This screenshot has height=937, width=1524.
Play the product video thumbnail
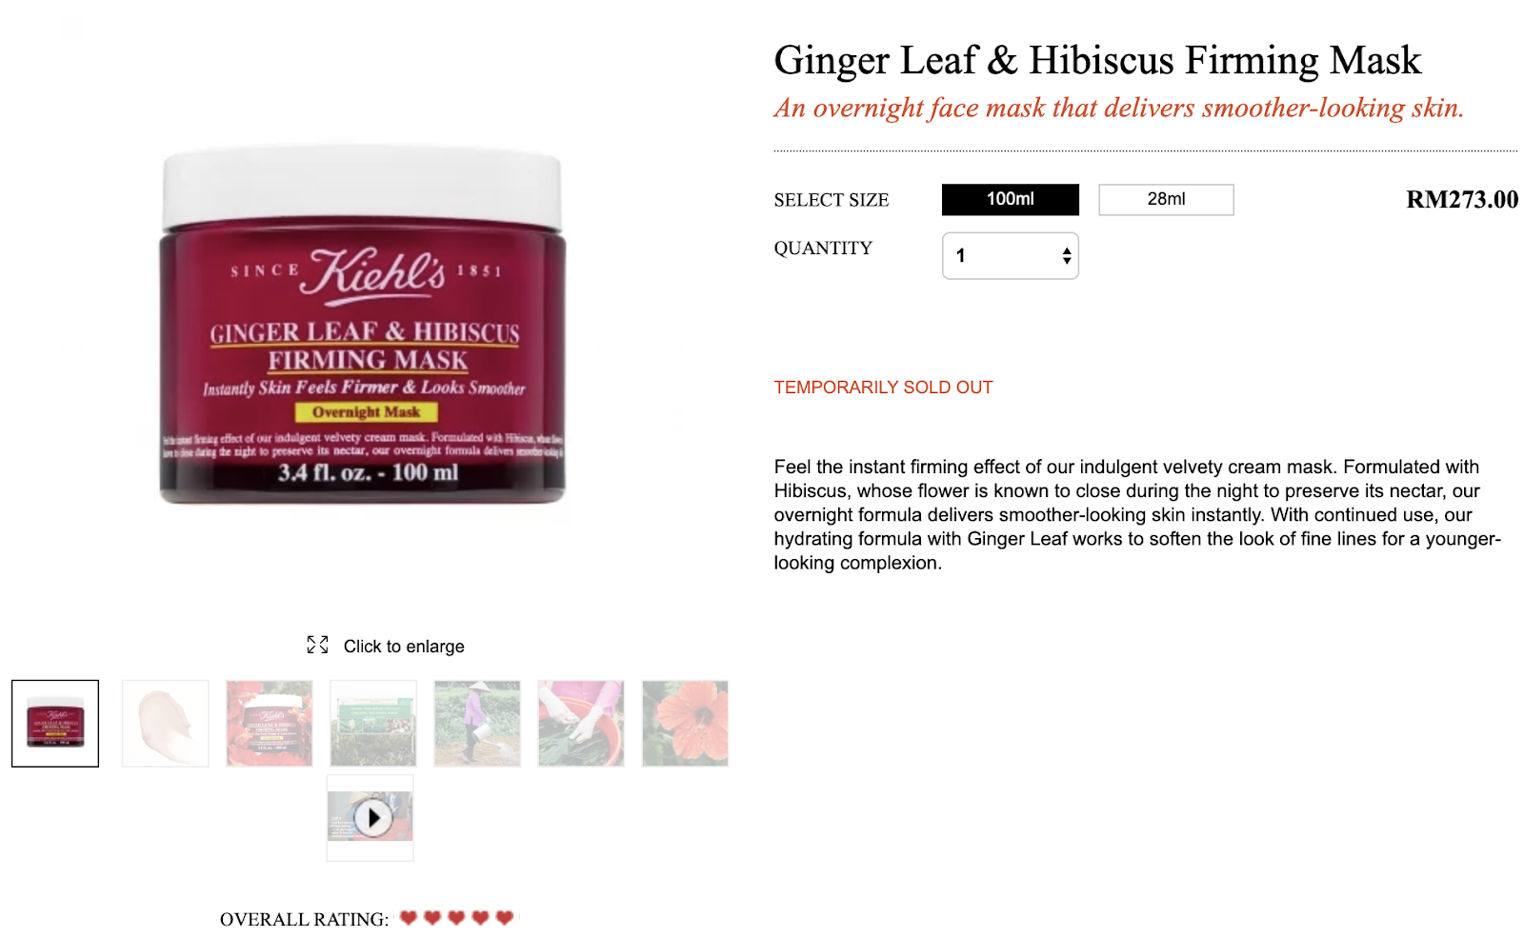[371, 818]
